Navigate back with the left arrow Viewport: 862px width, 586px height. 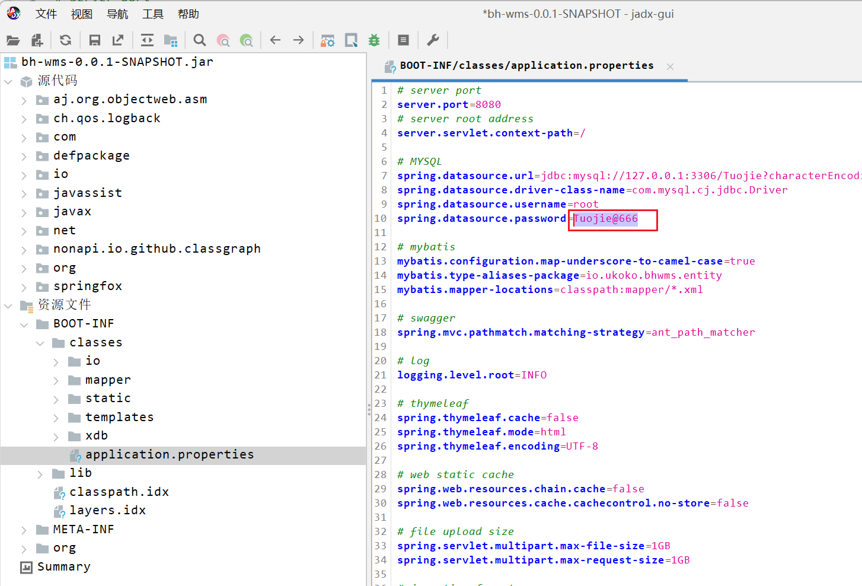(x=275, y=40)
